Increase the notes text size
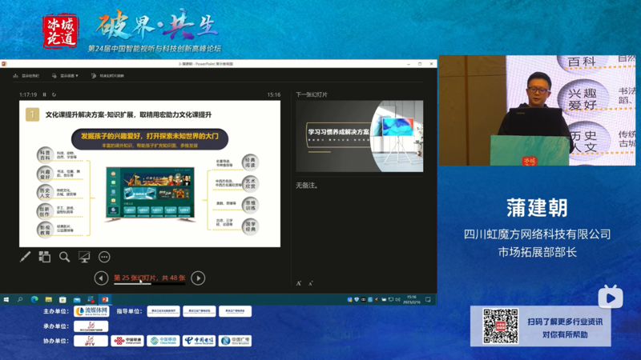Screen dimensions: 641x360 [x=299, y=283]
